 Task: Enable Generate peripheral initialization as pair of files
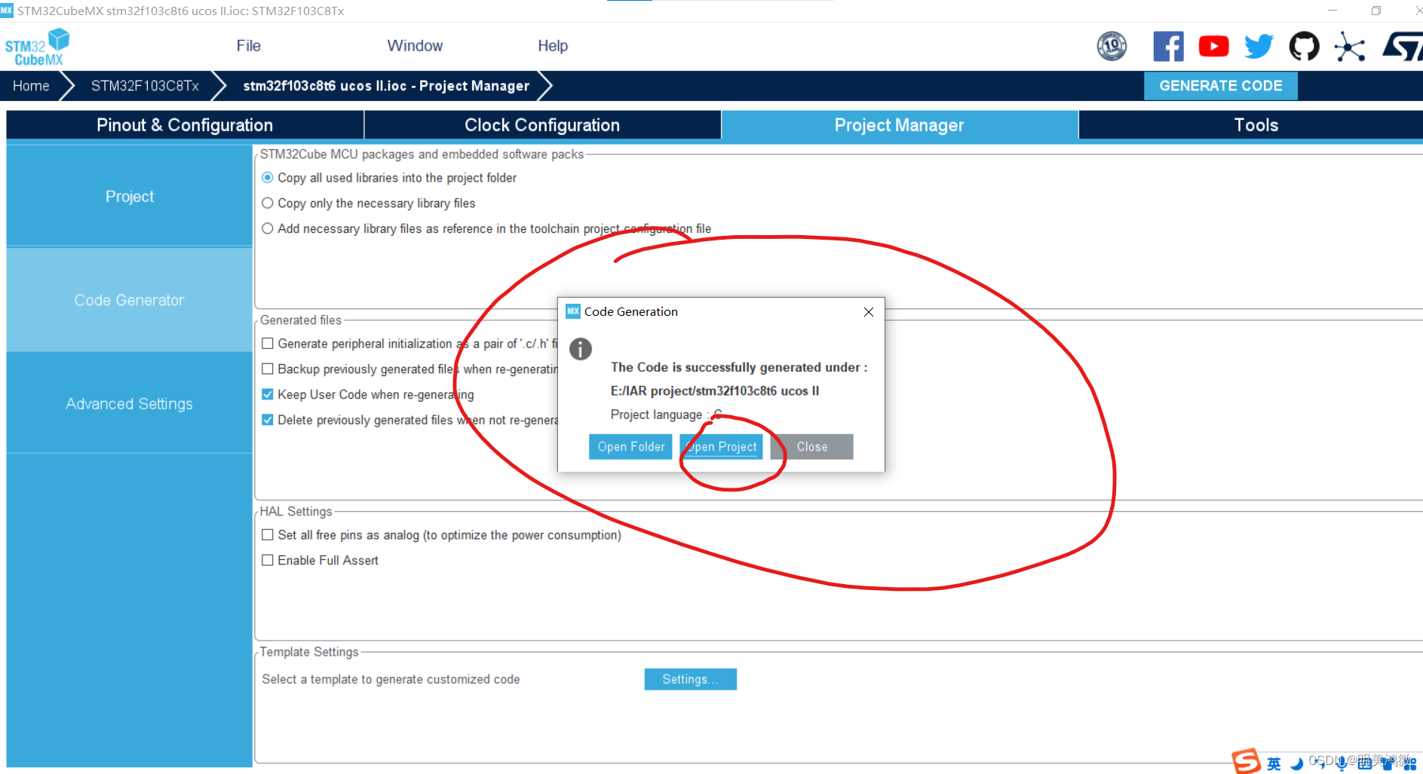point(267,344)
